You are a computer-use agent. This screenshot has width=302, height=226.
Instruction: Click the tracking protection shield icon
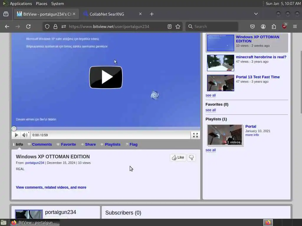click(47, 26)
